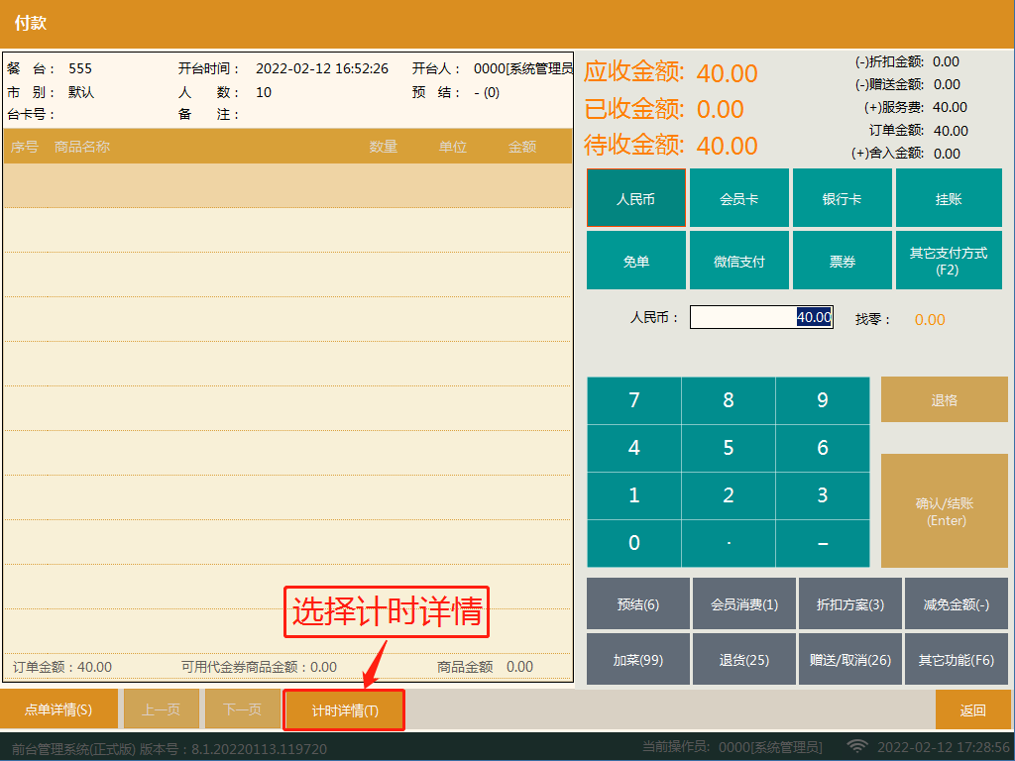Tap the minus sign key

pos(823,543)
